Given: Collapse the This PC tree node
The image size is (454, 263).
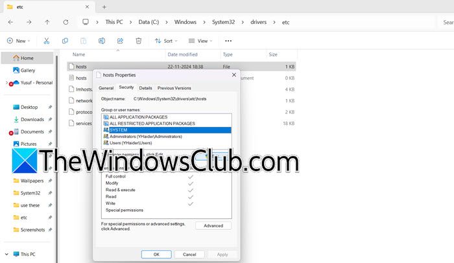Looking at the screenshot, I should [x=6, y=254].
